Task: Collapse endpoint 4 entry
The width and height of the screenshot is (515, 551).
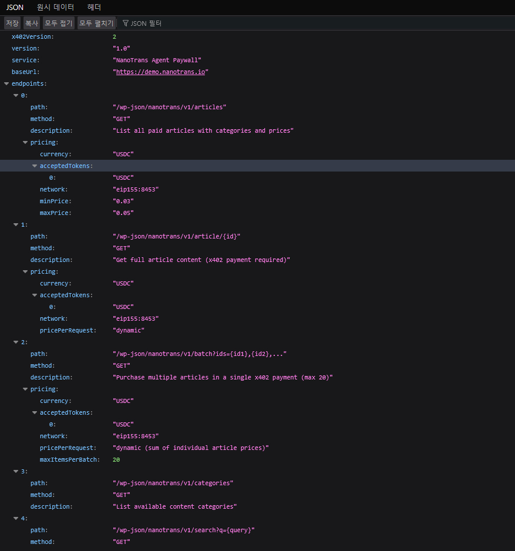Action: tap(16, 518)
